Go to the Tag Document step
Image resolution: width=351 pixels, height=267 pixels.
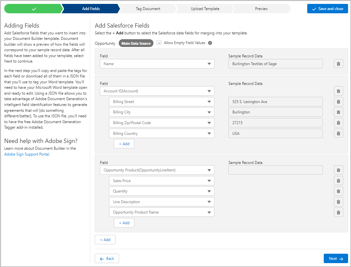pyautogui.click(x=148, y=9)
